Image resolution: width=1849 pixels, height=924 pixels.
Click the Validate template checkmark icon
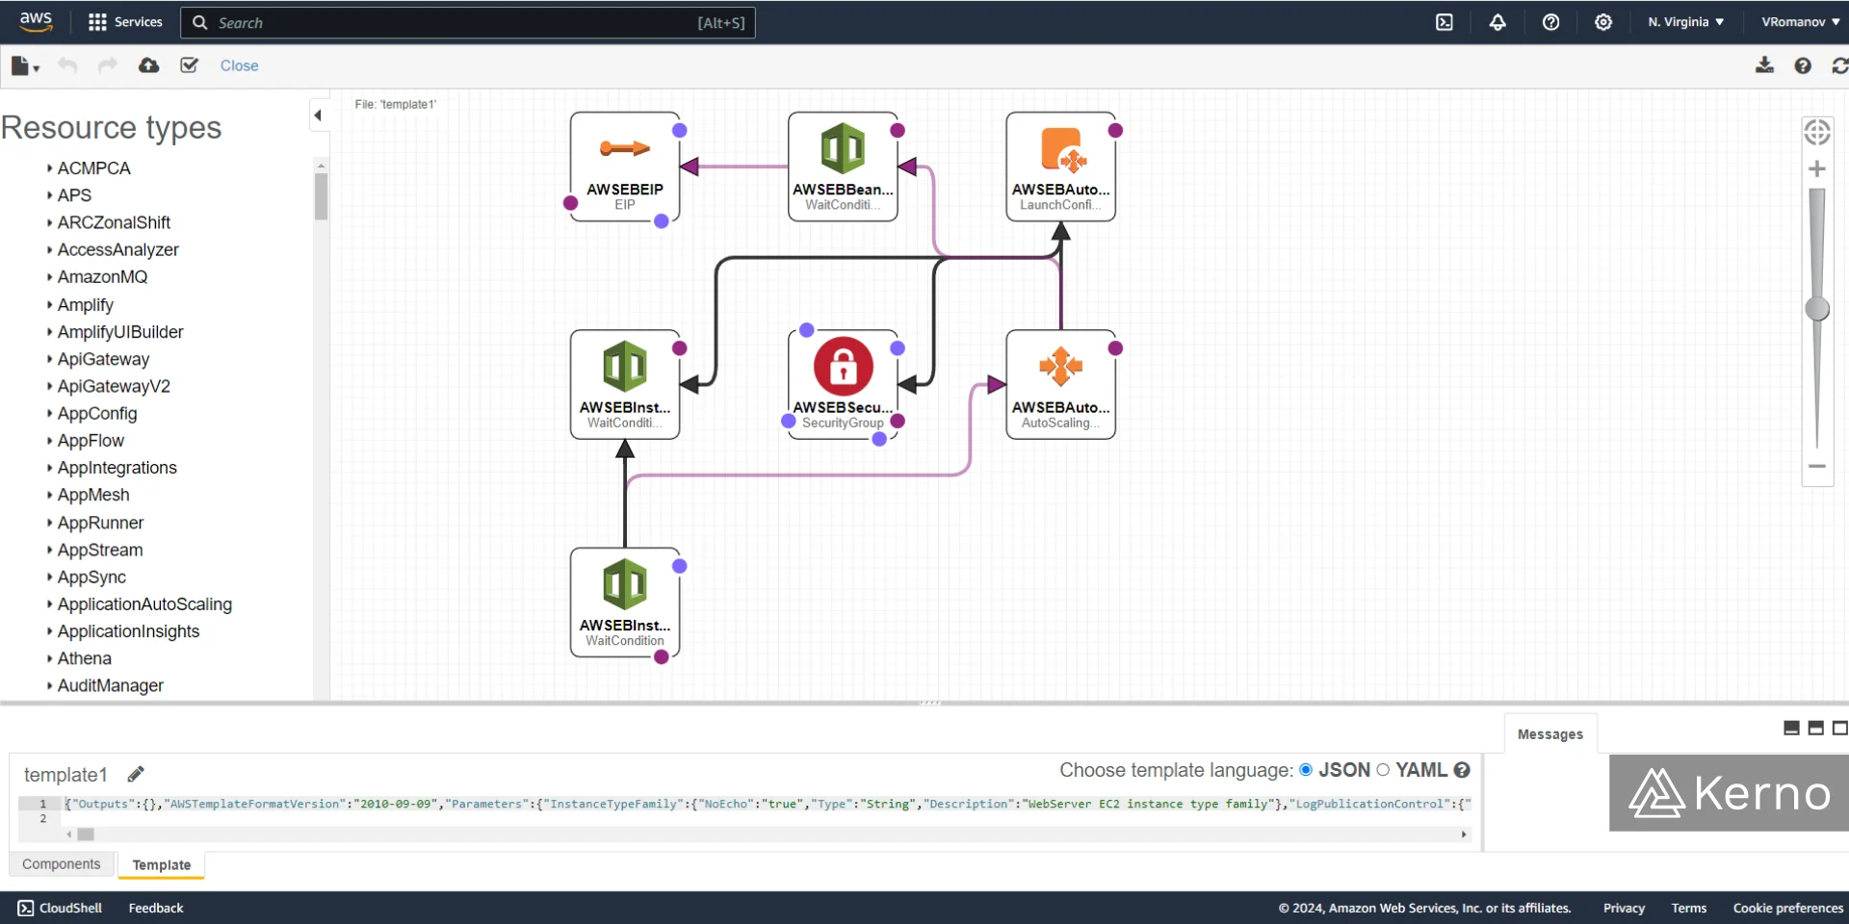pos(189,65)
